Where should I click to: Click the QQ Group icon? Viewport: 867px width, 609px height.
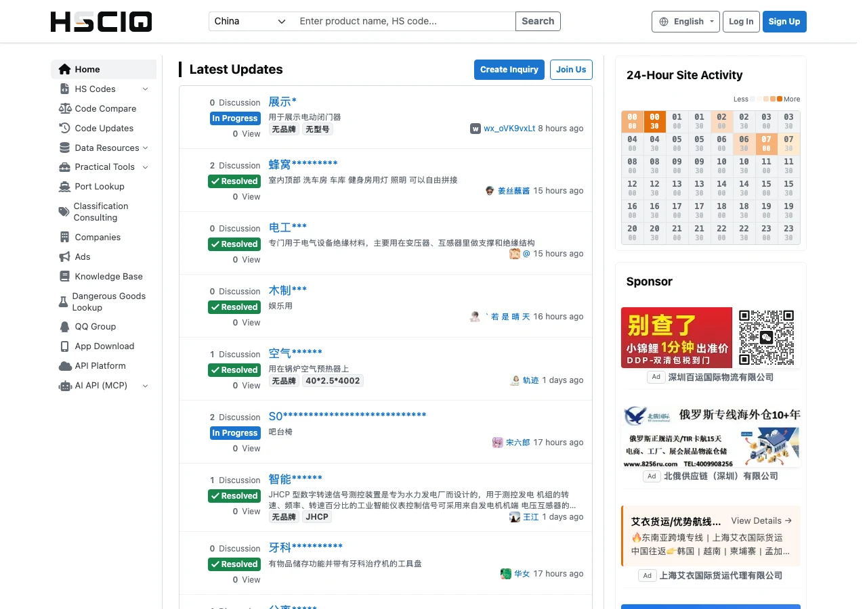[65, 326]
